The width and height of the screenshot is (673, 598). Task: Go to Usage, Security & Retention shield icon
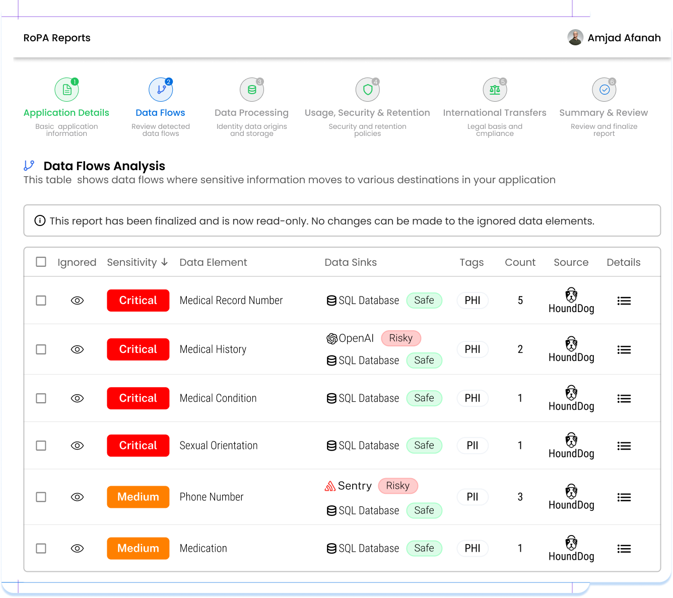368,90
